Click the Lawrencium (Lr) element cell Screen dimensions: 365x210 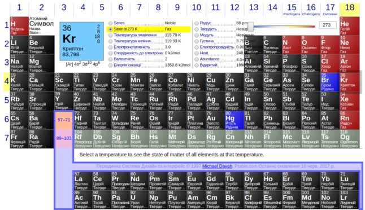click(x=349, y=200)
